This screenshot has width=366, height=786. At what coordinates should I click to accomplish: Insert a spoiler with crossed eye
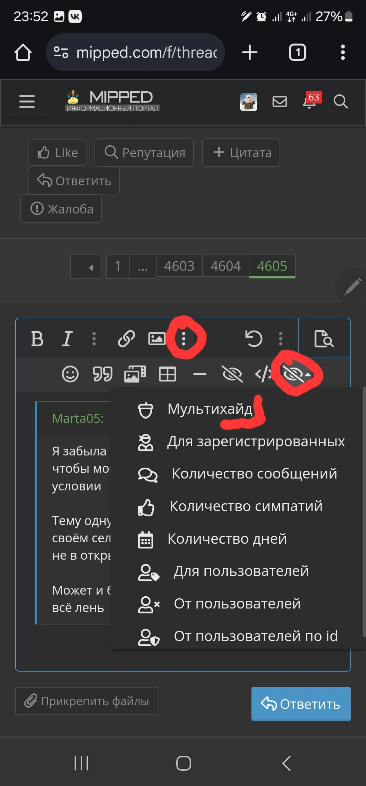pos(232,374)
